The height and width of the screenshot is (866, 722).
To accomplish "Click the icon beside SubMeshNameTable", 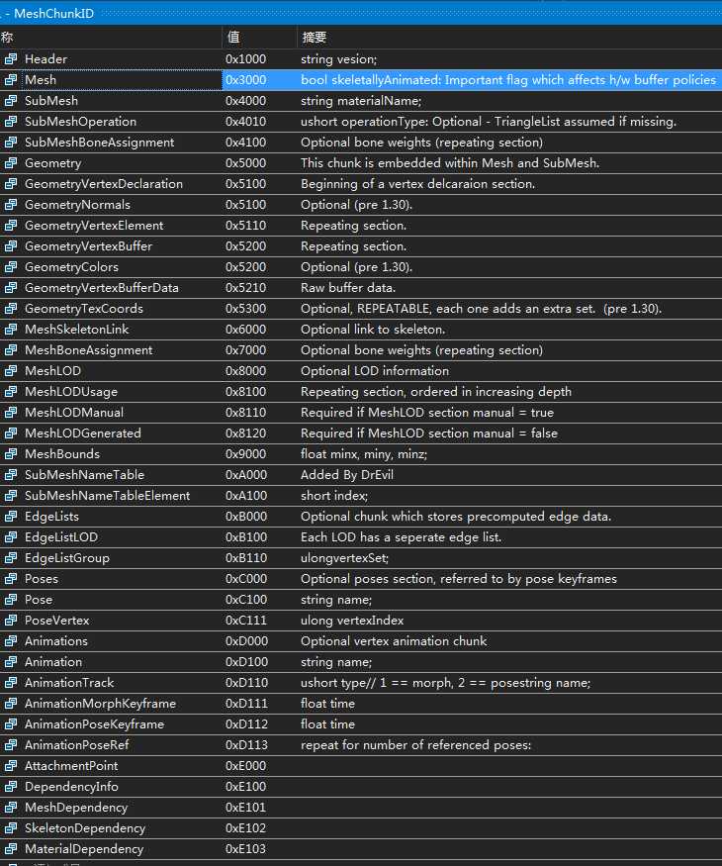I will (x=11, y=475).
